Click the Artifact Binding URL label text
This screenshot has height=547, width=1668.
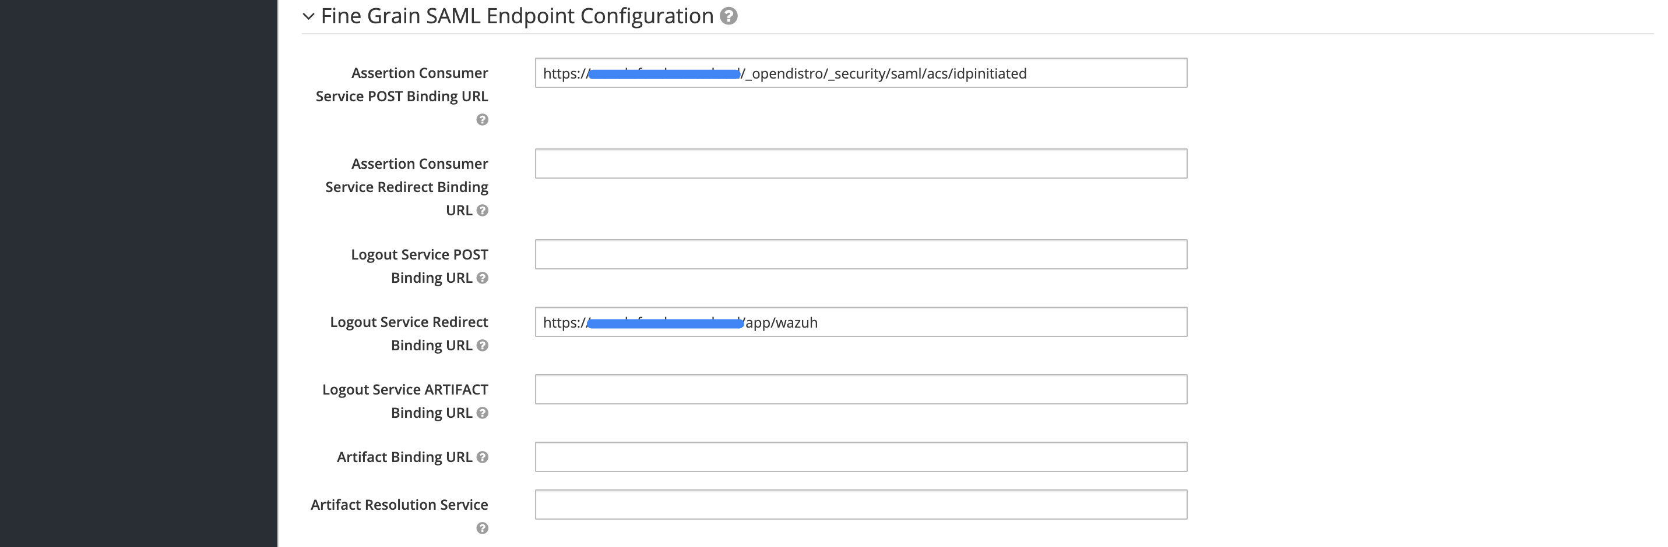pyautogui.click(x=404, y=457)
